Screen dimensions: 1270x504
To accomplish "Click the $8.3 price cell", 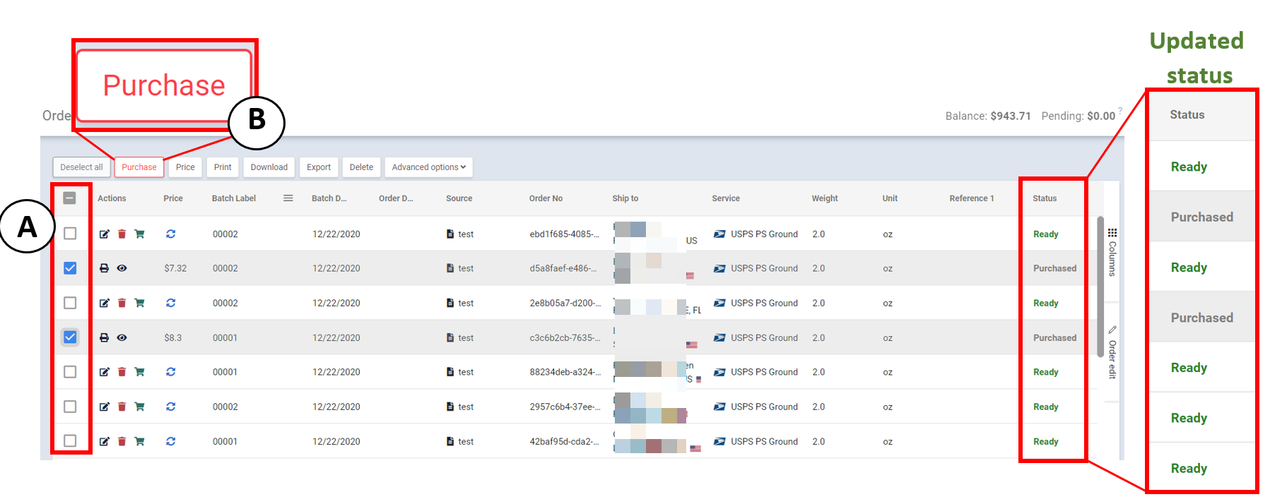I will (x=173, y=337).
